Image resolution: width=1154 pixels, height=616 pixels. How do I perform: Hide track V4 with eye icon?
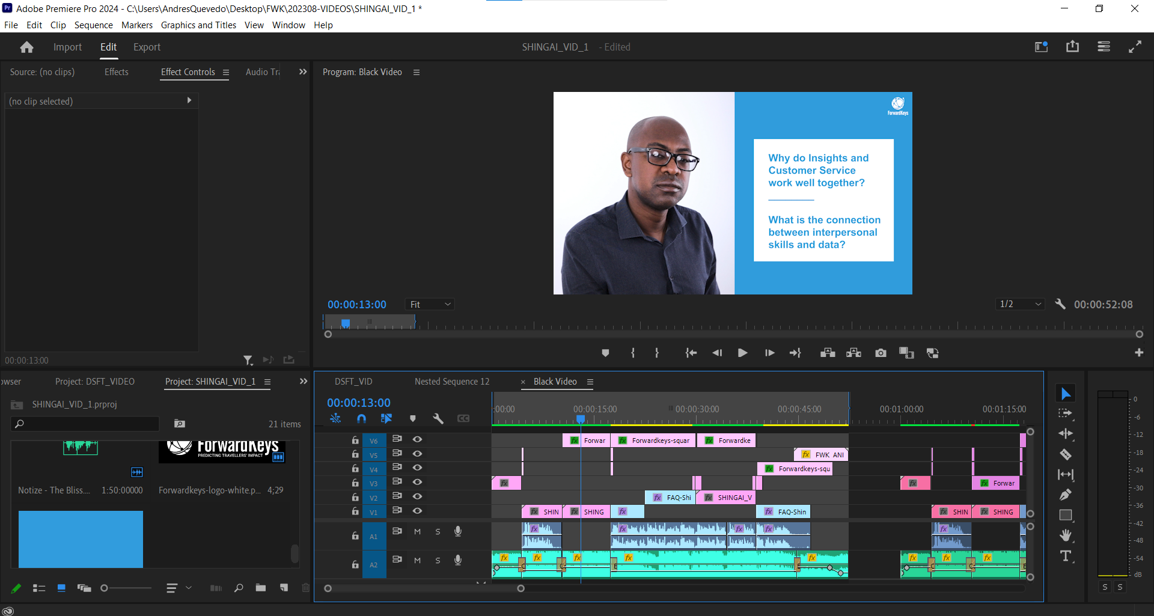point(417,468)
